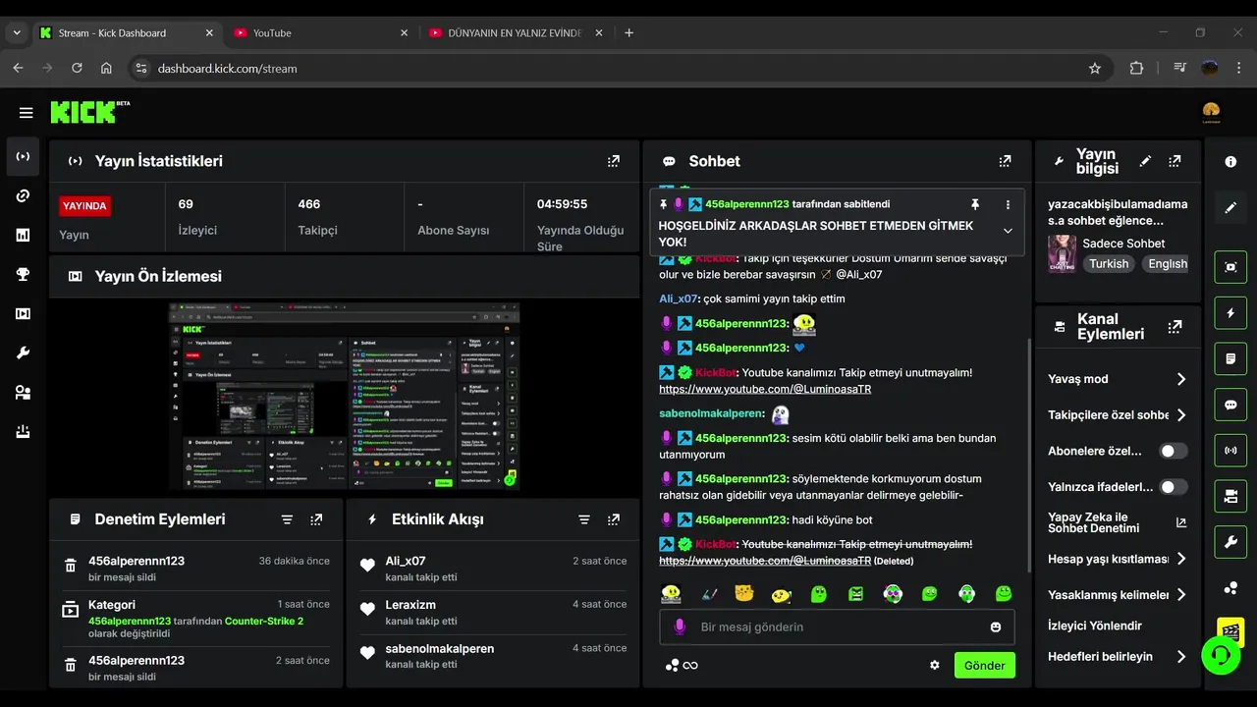Viewport: 1257px width, 707px height.
Task: Enable the Yalnızca ifadeler emote-only switch
Action: point(1173,487)
